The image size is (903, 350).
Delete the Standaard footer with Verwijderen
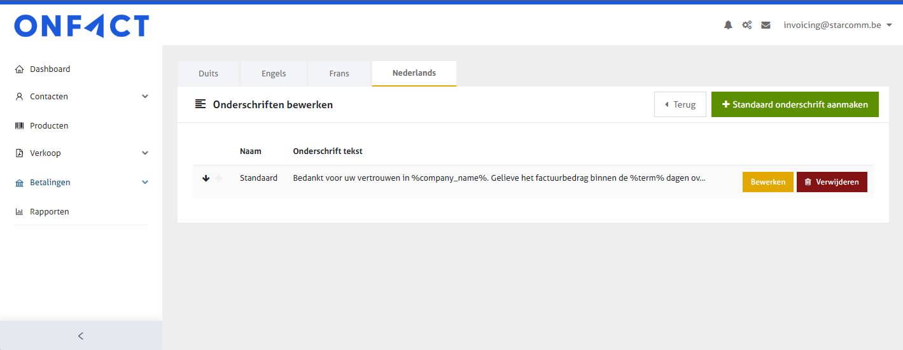[x=831, y=182]
